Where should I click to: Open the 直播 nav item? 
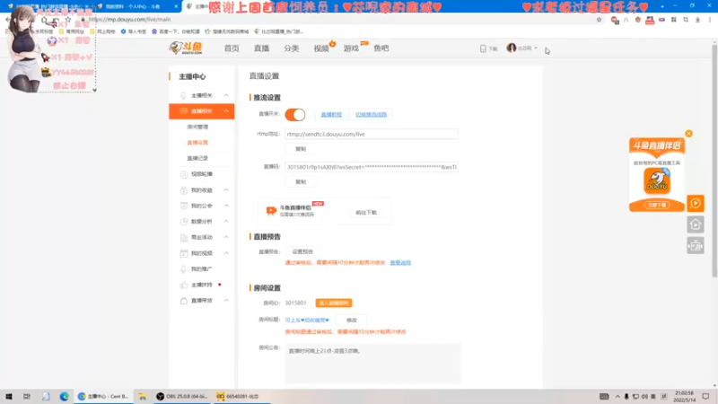tap(261, 48)
